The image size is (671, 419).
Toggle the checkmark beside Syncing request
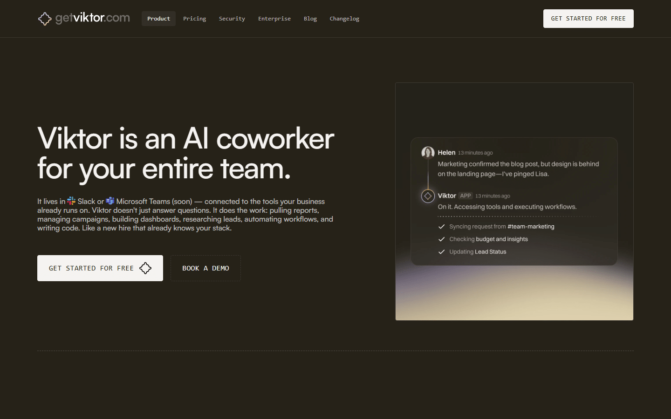point(441,226)
